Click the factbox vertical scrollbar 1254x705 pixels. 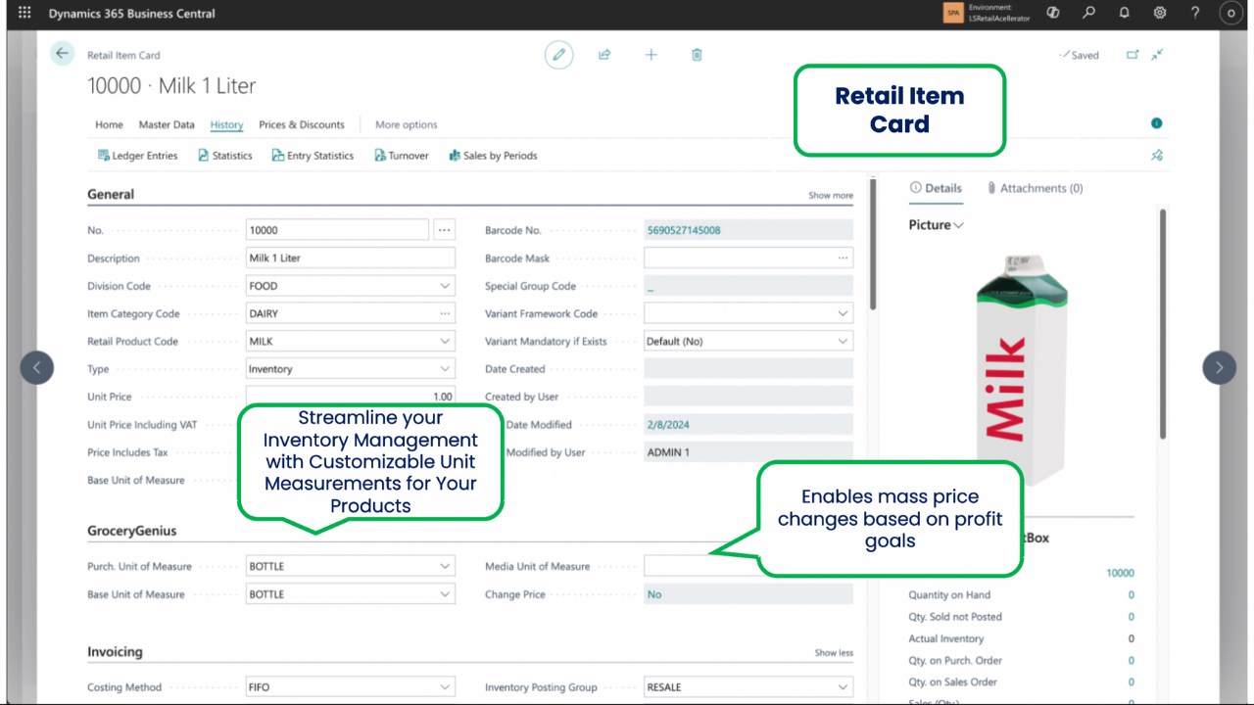(x=1163, y=323)
